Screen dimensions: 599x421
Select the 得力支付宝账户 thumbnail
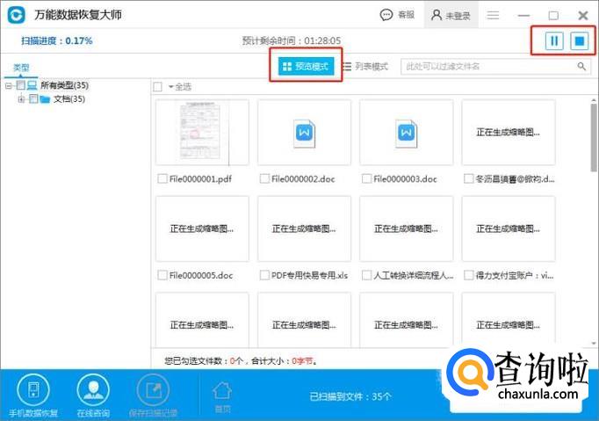point(509,229)
